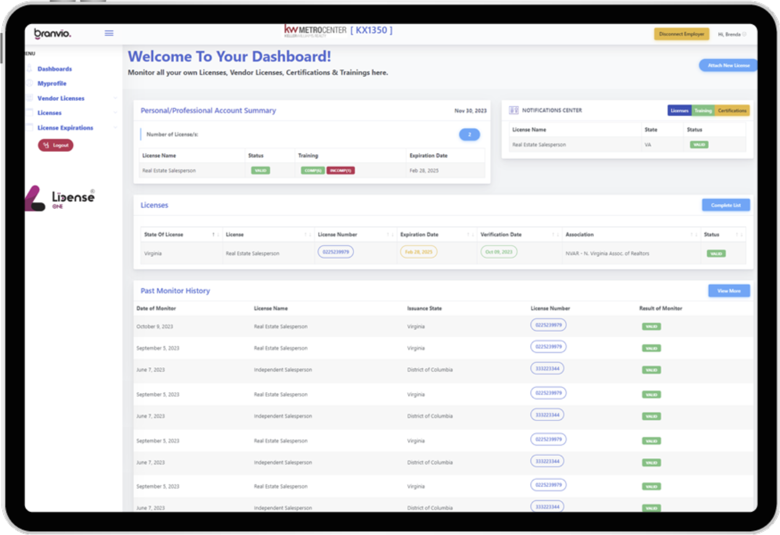Sort the Association column
Viewport: 780px width, 535px height.
tap(693, 235)
